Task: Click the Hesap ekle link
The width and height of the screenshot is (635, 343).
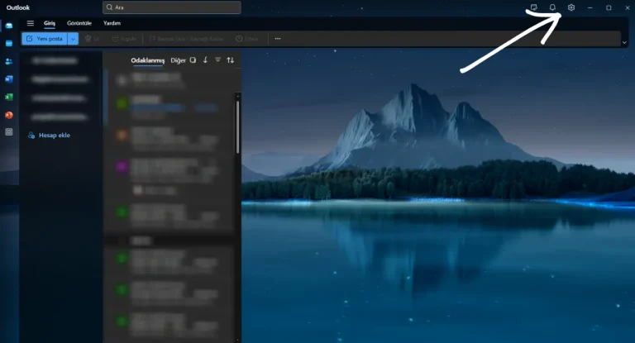Action: pyautogui.click(x=54, y=136)
